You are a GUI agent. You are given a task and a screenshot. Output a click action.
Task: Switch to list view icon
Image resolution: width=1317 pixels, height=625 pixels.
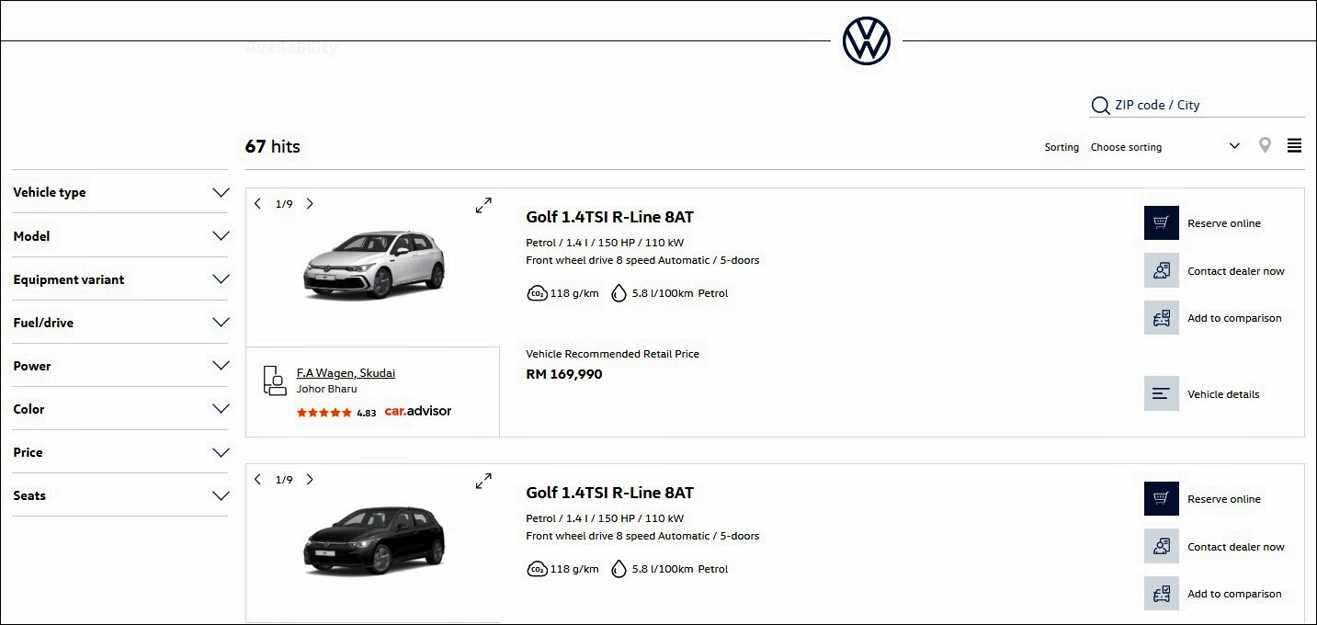(x=1294, y=146)
